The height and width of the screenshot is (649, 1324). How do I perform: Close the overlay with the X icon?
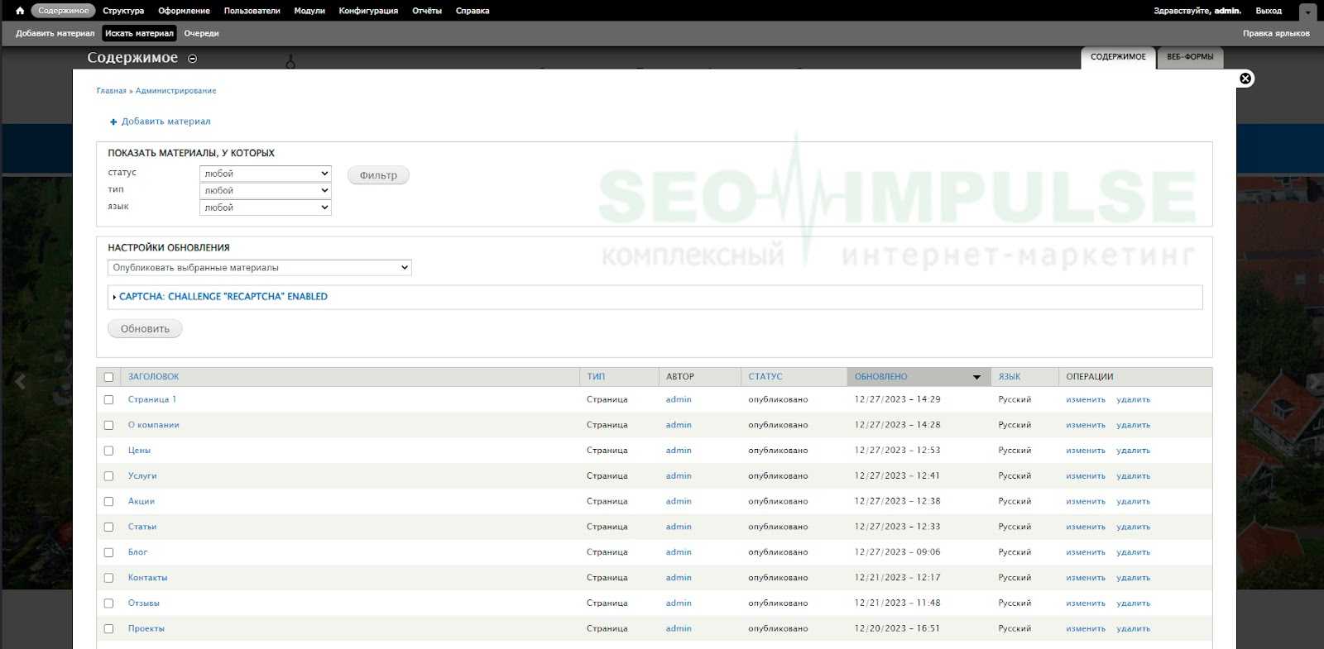1245,79
